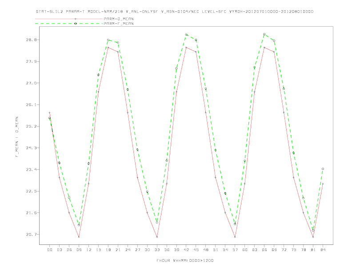Click the vertical axis label F_MEAN | O_MEAN
This screenshot has width=352, height=272.
pos(17,137)
